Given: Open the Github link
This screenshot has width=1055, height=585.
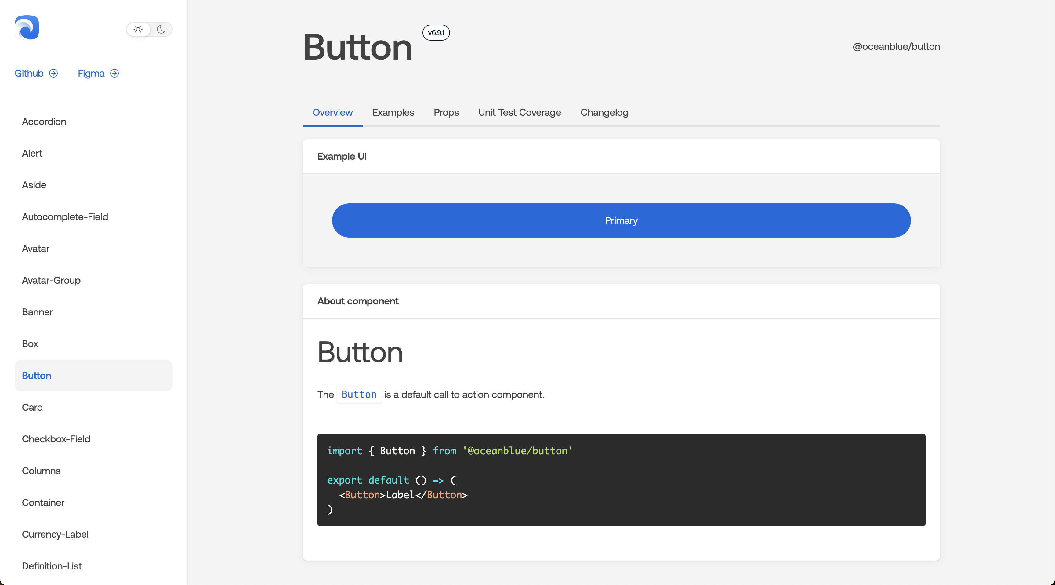Looking at the screenshot, I should [x=29, y=73].
